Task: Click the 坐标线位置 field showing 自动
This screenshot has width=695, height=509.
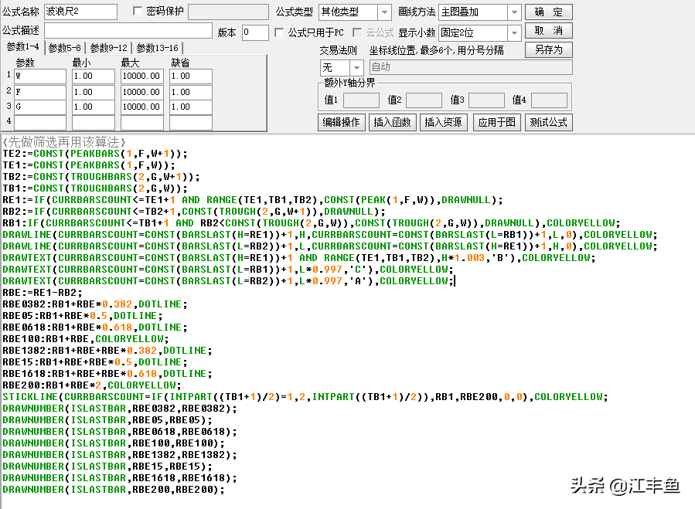Action: click(x=470, y=67)
